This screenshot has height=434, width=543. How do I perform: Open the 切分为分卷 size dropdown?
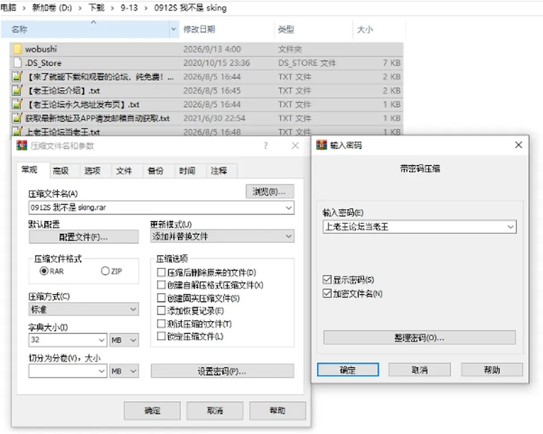coord(101,371)
